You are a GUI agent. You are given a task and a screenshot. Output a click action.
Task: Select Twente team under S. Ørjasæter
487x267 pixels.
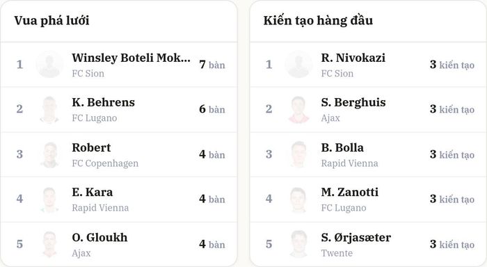[x=337, y=253]
